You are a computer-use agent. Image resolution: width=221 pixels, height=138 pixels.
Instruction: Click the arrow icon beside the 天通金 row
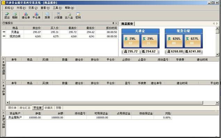pos(4,32)
